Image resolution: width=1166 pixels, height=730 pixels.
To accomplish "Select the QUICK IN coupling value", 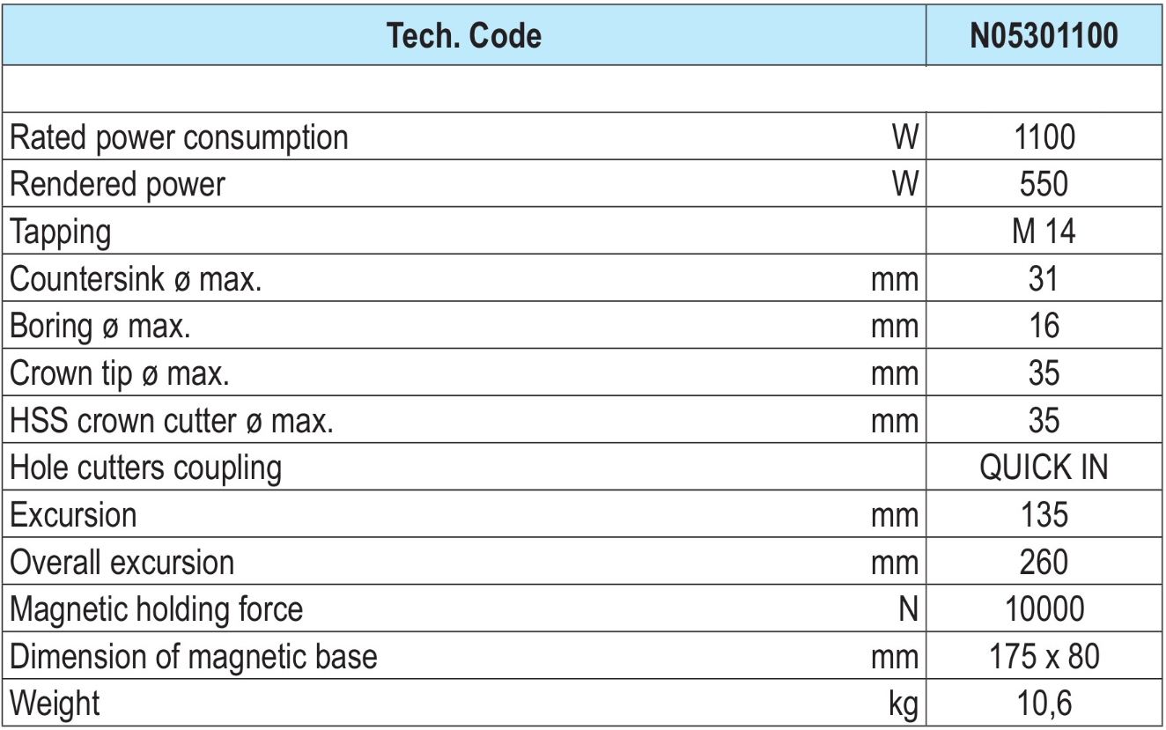I will point(1044,468).
